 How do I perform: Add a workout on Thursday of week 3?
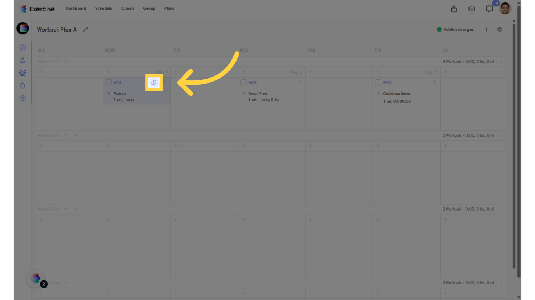click(311, 220)
